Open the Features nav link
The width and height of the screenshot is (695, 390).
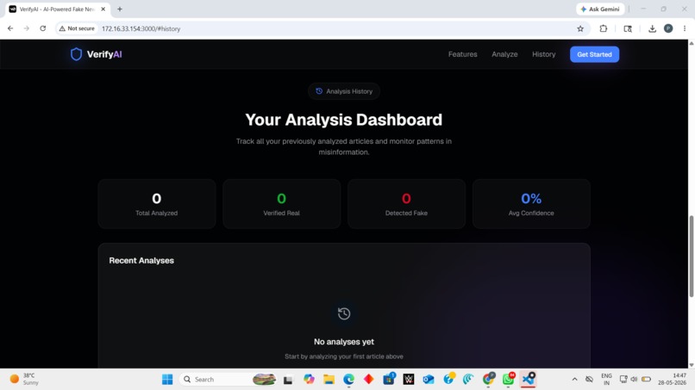pos(462,54)
